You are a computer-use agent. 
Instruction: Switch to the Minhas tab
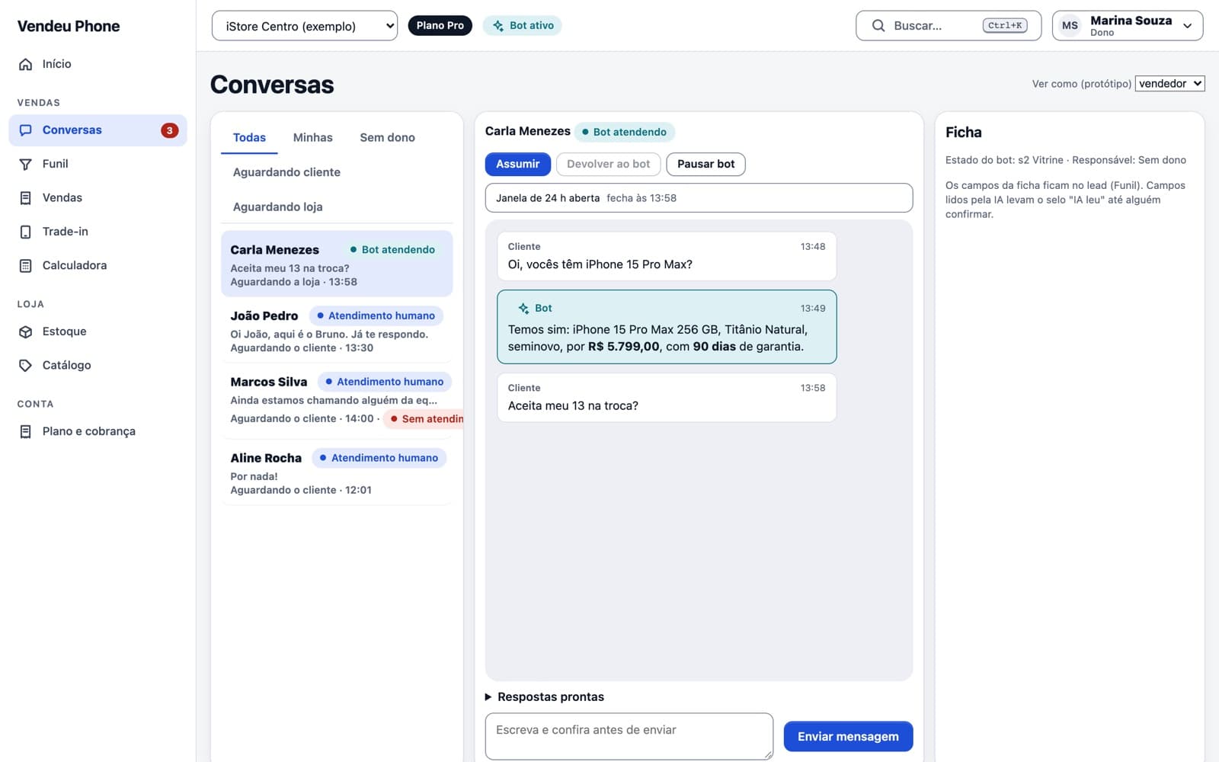coord(312,137)
